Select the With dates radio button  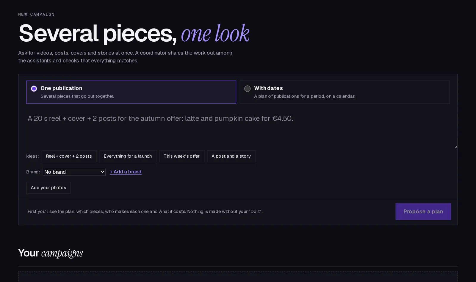(x=247, y=89)
